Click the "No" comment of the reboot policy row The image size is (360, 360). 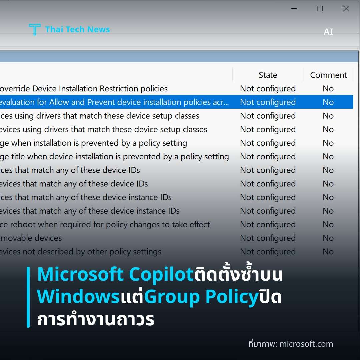[x=328, y=224]
